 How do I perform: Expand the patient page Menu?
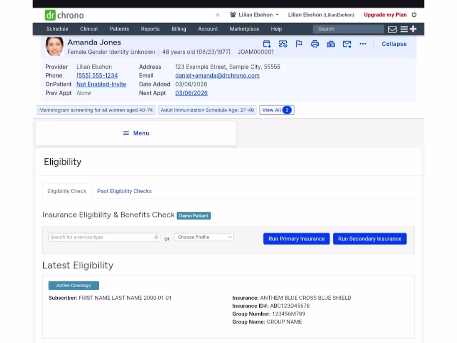tap(136, 133)
